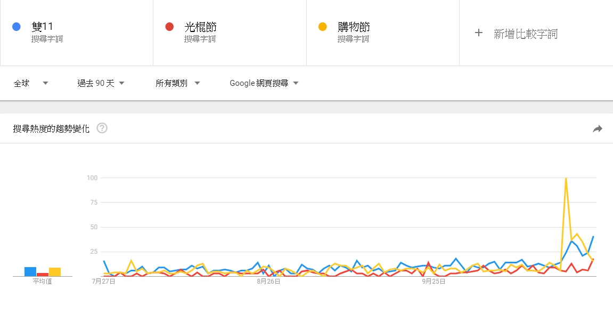
Task: Select the 雙11 search term box
Action: [77, 33]
